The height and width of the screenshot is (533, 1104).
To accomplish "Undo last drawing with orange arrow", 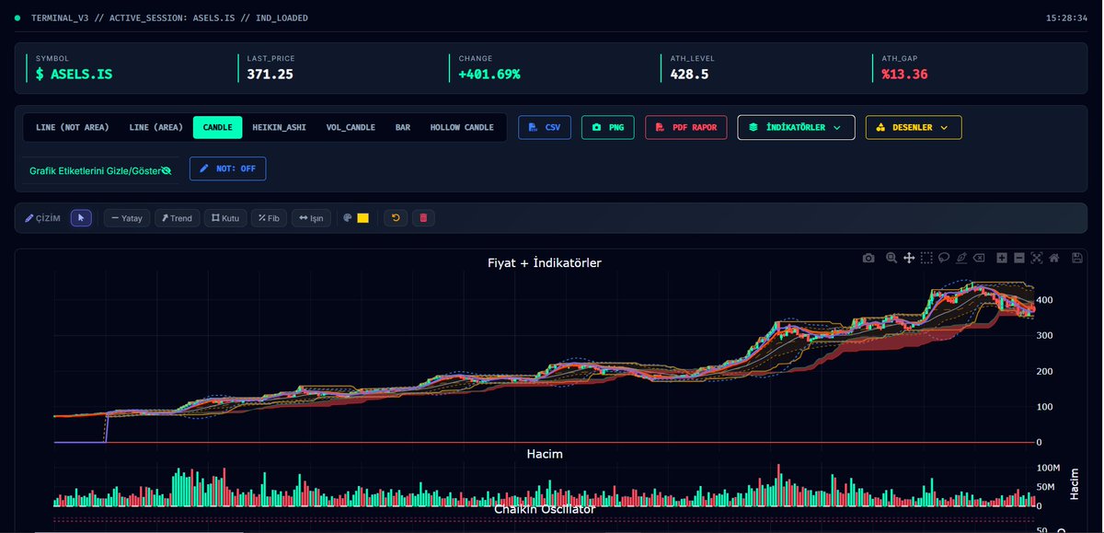I will (x=396, y=218).
